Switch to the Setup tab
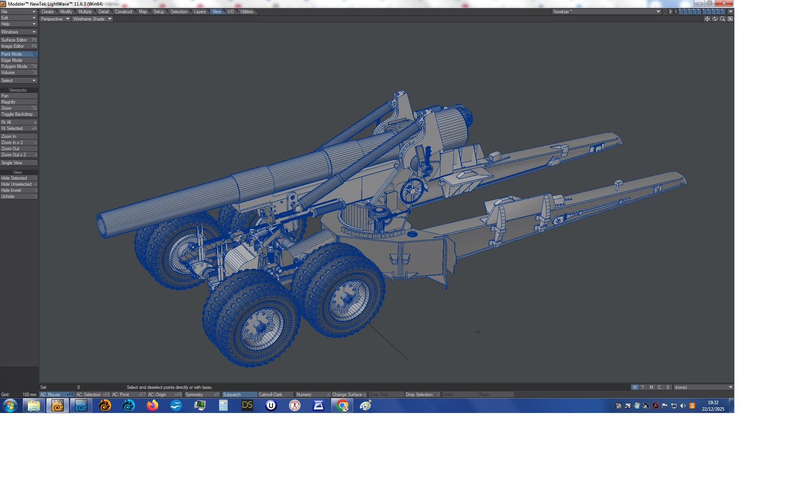This screenshot has width=792, height=495. tap(159, 12)
